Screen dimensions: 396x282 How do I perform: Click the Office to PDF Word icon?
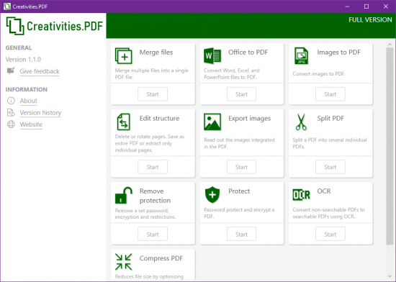(x=212, y=55)
